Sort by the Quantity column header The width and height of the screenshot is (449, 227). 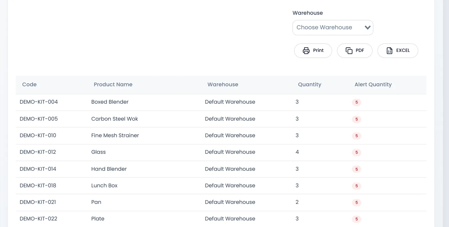point(310,85)
